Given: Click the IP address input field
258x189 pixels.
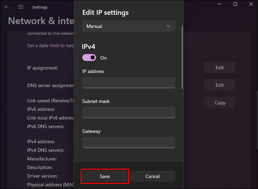Looking at the screenshot, I should tap(128, 83).
